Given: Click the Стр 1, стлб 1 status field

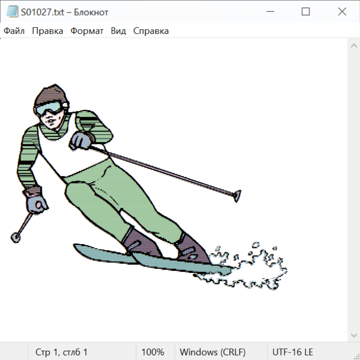Looking at the screenshot, I should pos(62,352).
